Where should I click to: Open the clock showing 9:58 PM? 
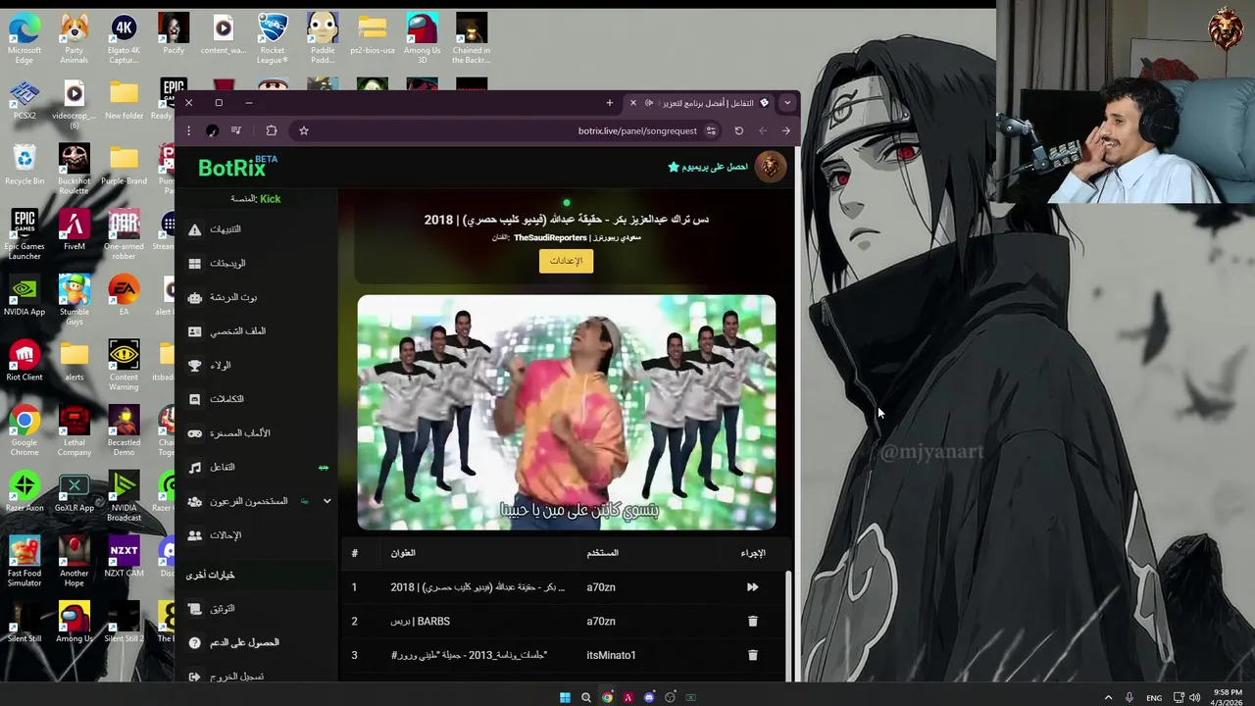pos(1228,697)
